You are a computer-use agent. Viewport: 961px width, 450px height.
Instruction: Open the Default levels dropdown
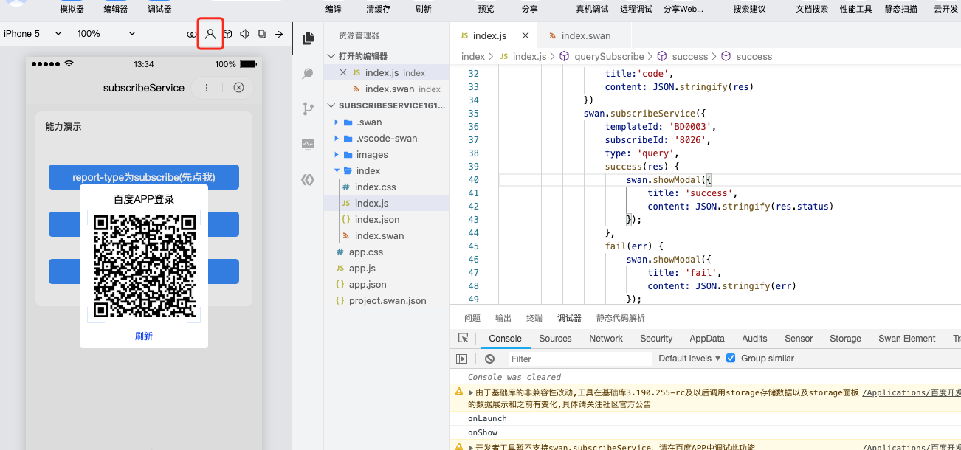point(689,359)
